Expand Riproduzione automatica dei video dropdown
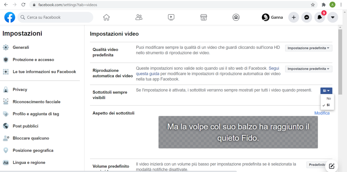The width and height of the screenshot is (347, 172). coord(309,69)
